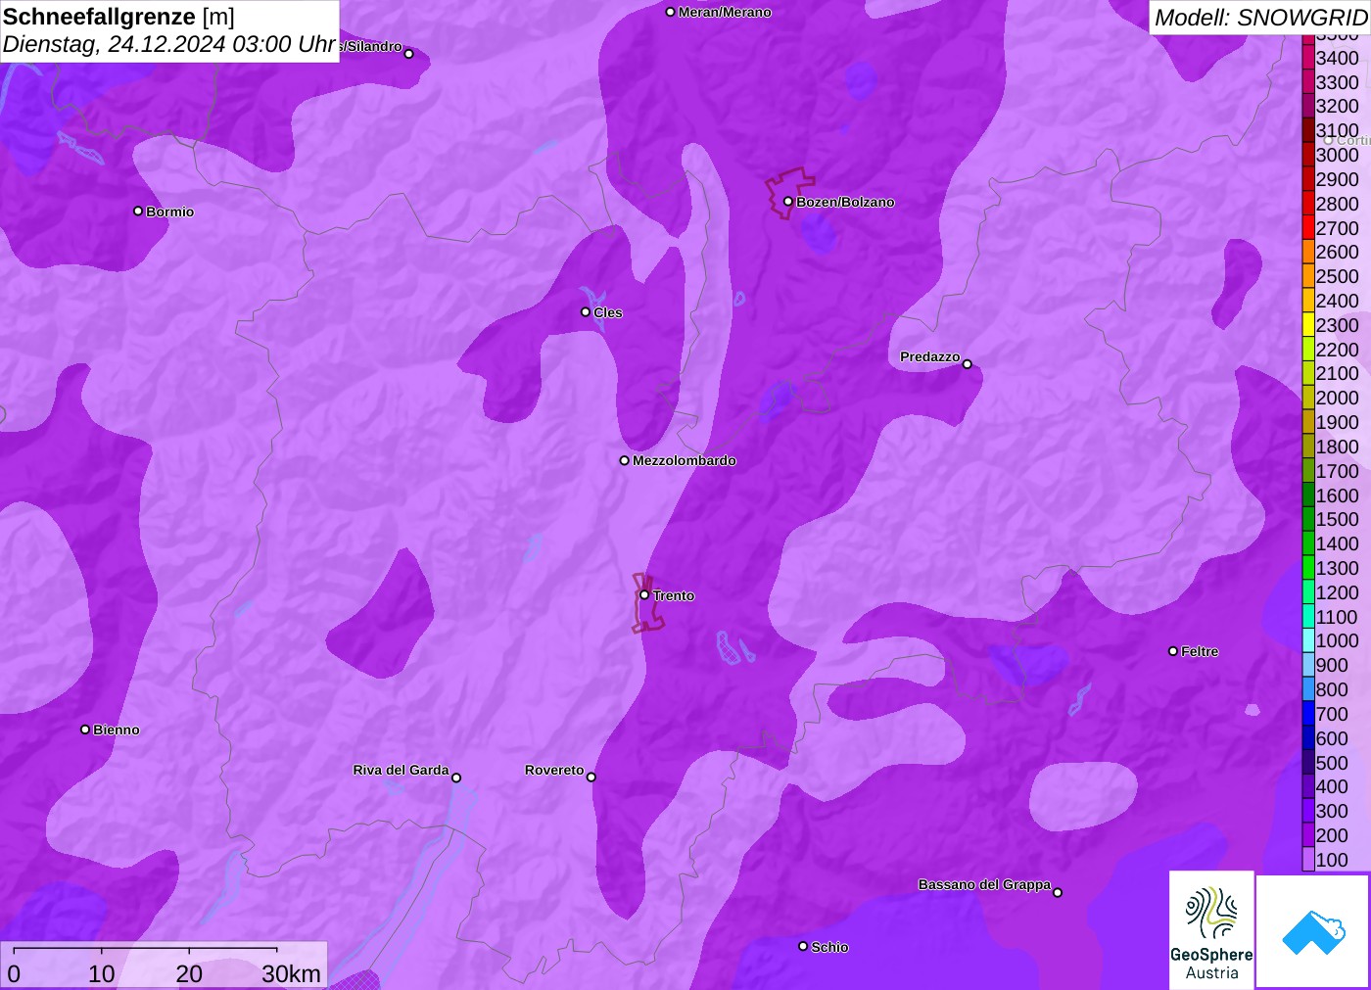Select the 2900 m legend color swatch

coord(1308,179)
